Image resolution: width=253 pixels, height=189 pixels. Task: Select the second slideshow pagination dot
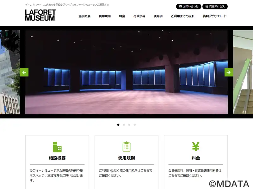point(124,125)
